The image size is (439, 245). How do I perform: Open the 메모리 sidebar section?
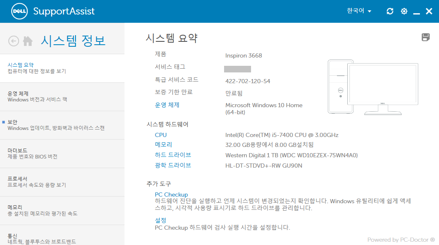point(62,211)
